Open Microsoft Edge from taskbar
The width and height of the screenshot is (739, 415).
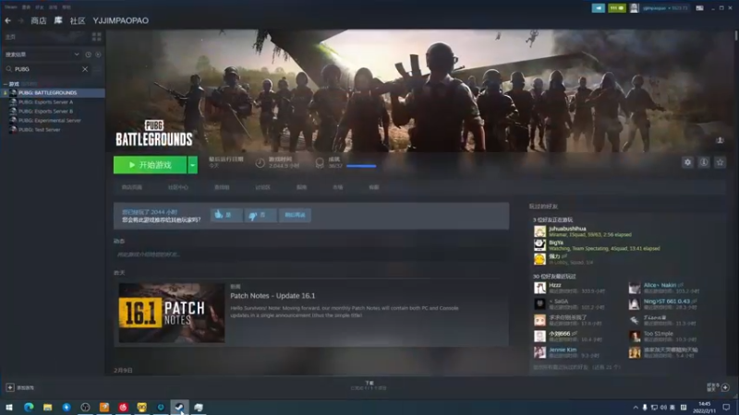pos(29,407)
